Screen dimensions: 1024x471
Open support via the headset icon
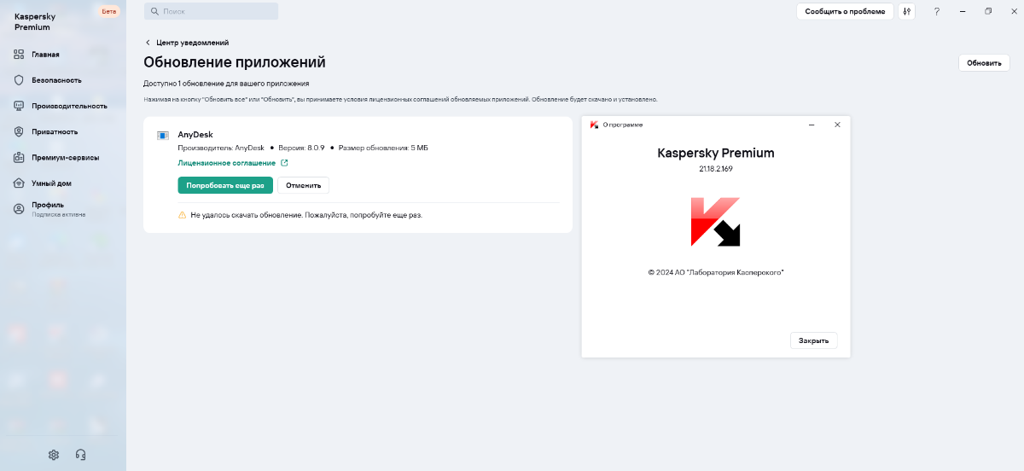click(x=80, y=455)
